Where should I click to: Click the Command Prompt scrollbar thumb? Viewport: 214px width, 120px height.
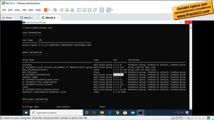[191, 28]
